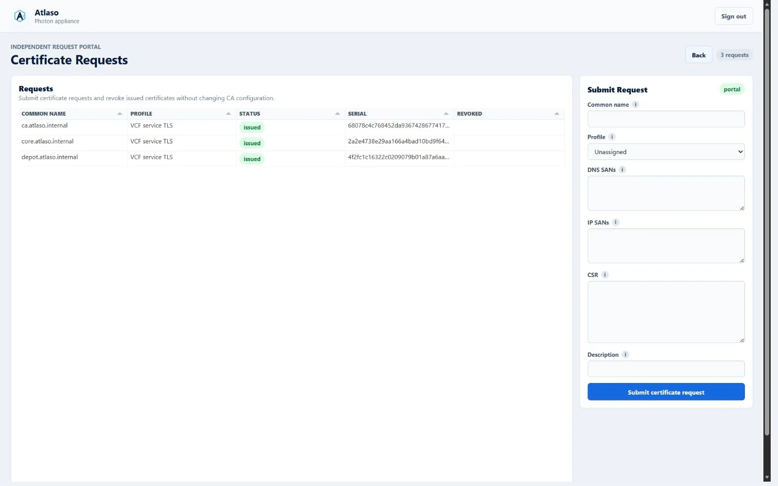Click the SERIAL column header text
778x486 pixels.
click(x=357, y=114)
